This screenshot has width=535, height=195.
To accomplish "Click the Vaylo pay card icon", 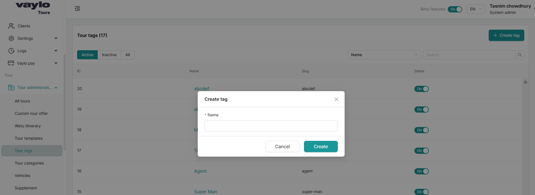I will coord(11,63).
